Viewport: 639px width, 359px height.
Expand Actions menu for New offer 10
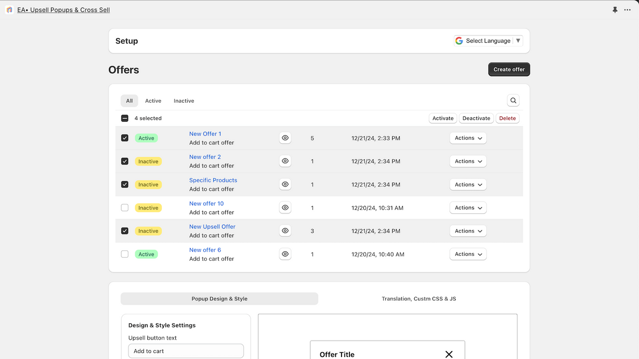(x=468, y=207)
